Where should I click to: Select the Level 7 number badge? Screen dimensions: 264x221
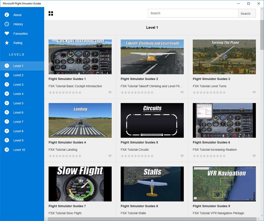7,121
